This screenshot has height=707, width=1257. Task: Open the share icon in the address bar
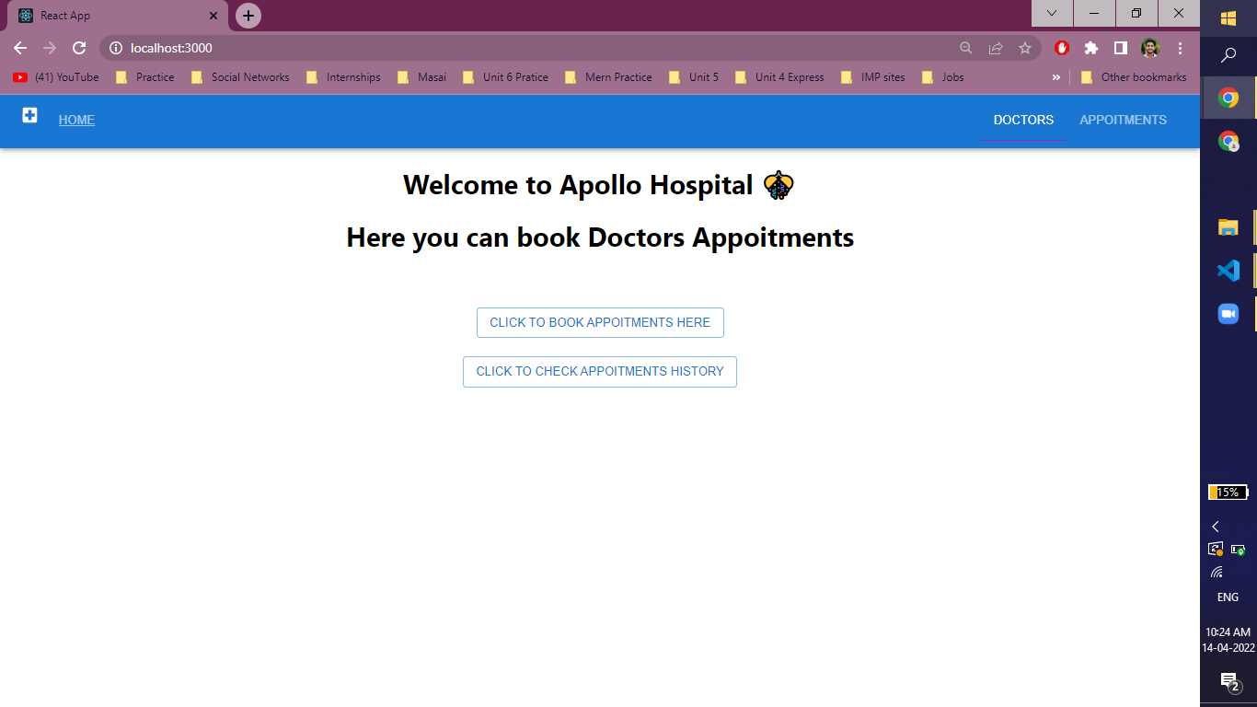tap(997, 47)
